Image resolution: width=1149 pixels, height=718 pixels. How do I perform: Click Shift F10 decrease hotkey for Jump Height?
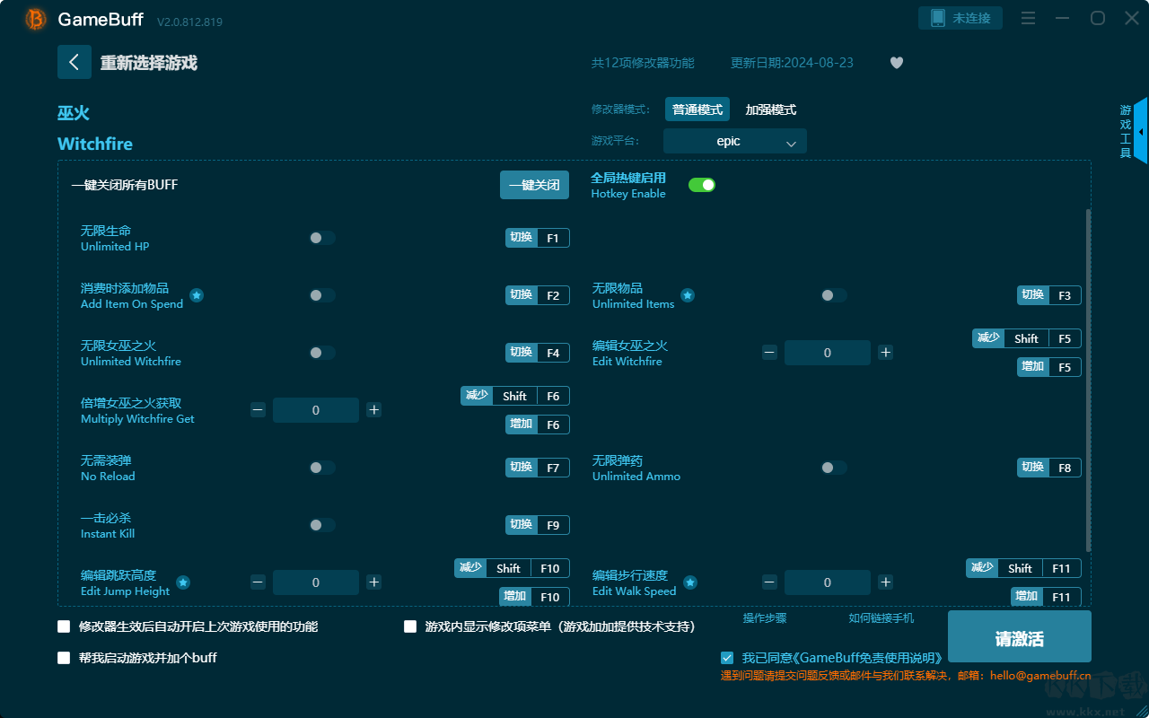513,568
